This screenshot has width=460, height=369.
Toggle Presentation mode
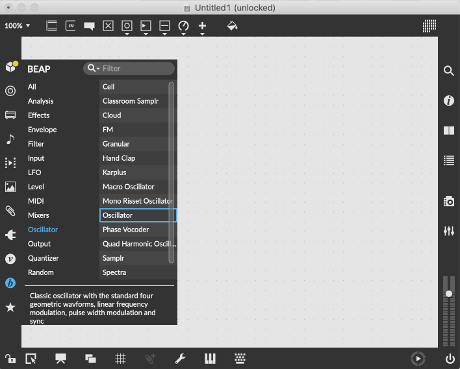(60, 359)
